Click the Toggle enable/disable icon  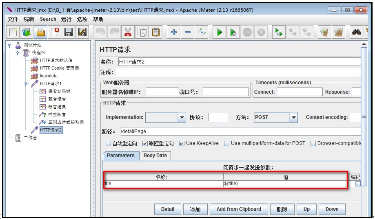[x=202, y=32]
